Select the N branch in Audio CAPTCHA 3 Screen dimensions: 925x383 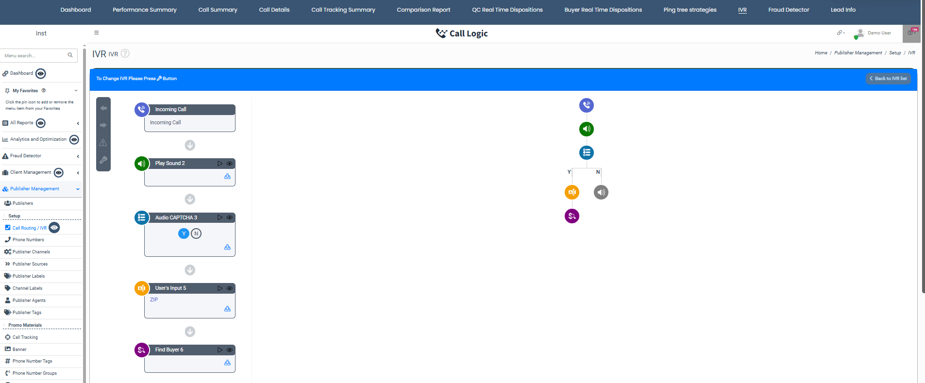coord(196,233)
